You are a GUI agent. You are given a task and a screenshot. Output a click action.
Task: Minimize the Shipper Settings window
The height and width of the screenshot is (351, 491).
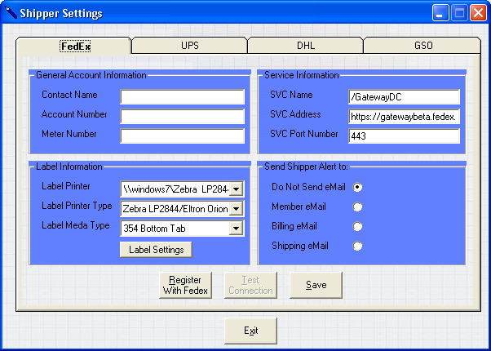point(440,13)
